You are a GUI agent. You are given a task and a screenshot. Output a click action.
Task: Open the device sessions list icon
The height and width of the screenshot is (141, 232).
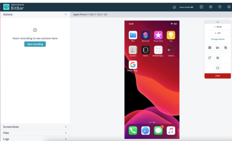tap(201, 7)
